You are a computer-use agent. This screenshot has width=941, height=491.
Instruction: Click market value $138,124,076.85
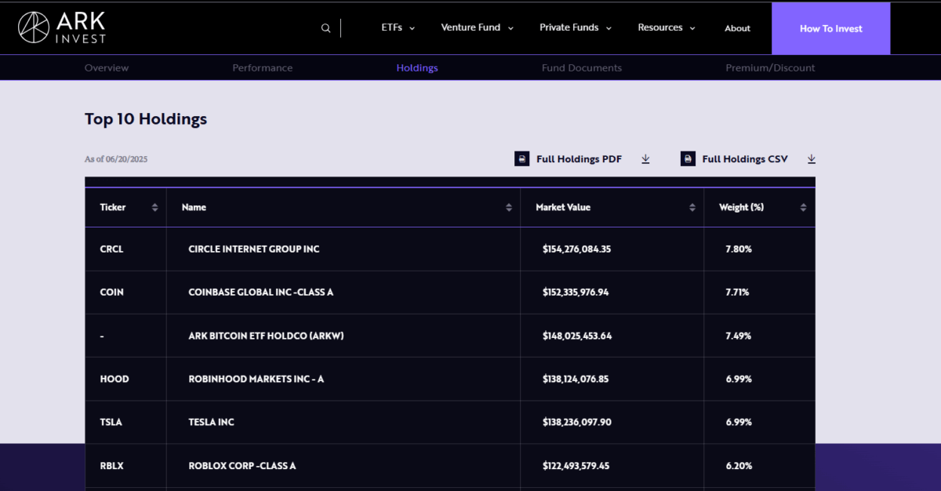point(576,379)
